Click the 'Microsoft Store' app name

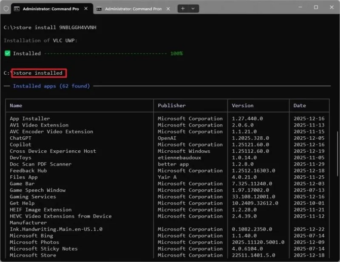click(33, 255)
